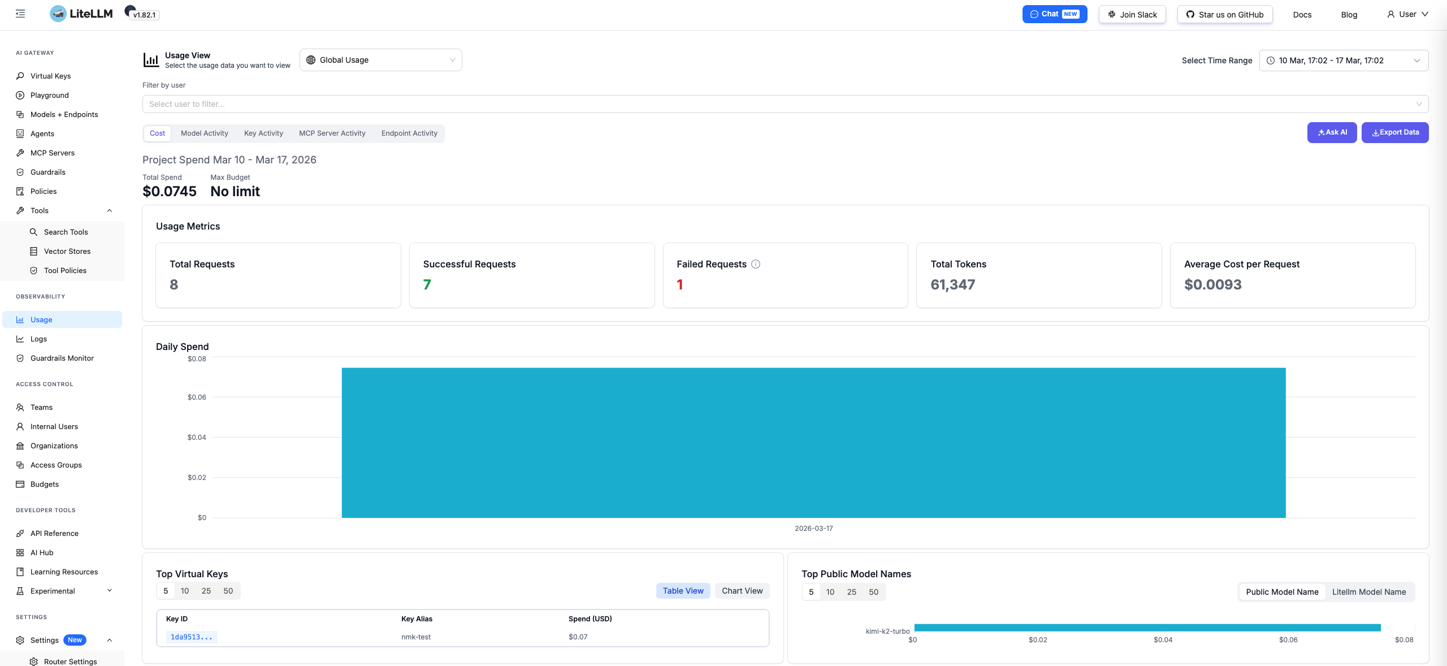
Task: Collapse the Tools sidebar section
Action: click(110, 210)
